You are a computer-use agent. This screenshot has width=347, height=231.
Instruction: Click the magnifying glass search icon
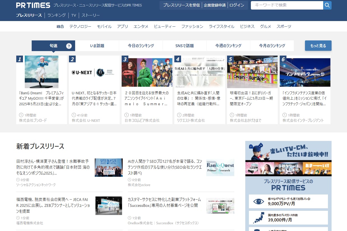327,5
